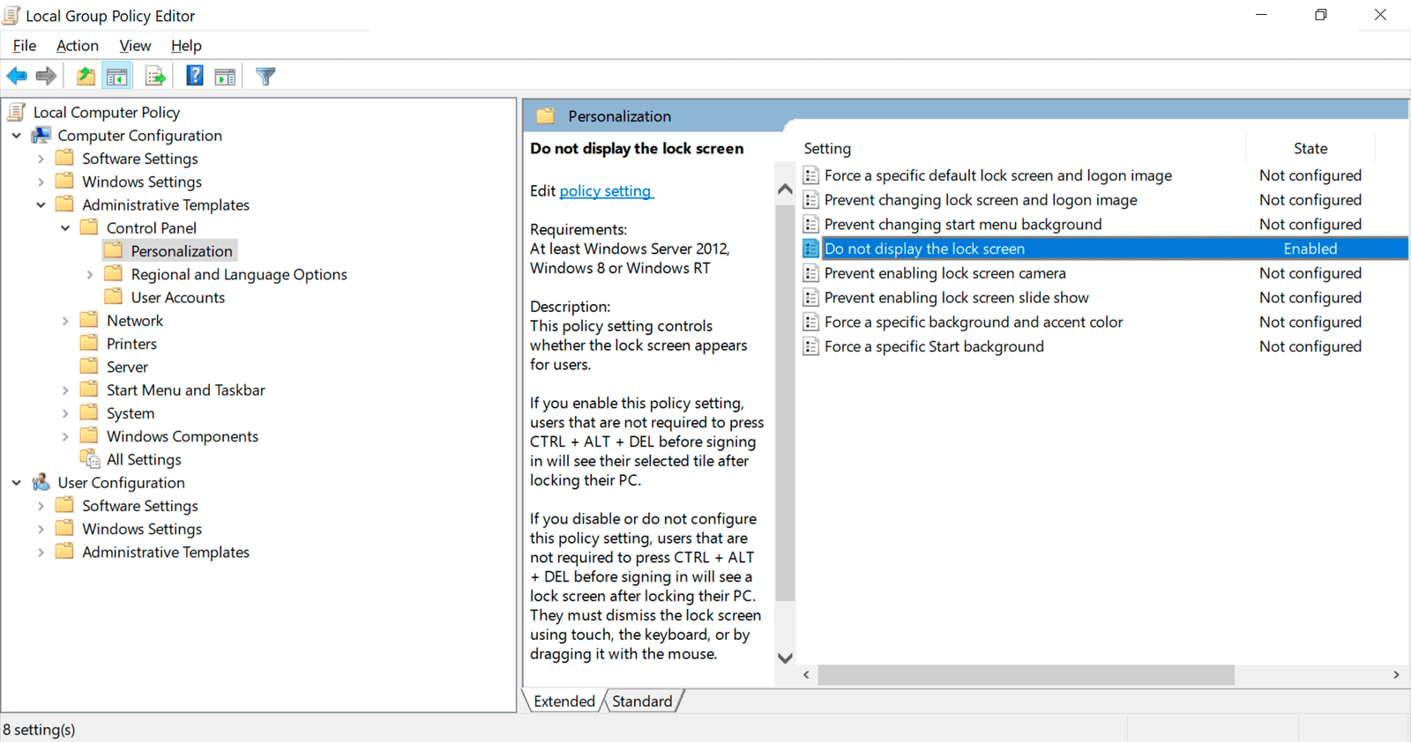Expand Windows Settings under Computer Configuration
The width and height of the screenshot is (1411, 742).
[x=41, y=182]
